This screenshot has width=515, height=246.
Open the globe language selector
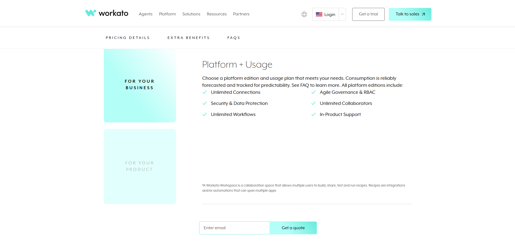pos(304,14)
